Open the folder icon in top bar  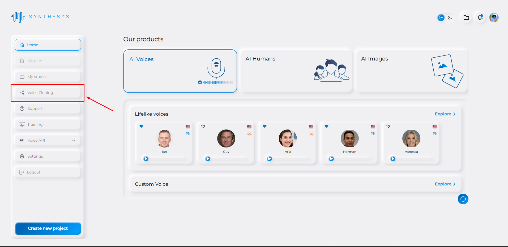[x=466, y=18]
